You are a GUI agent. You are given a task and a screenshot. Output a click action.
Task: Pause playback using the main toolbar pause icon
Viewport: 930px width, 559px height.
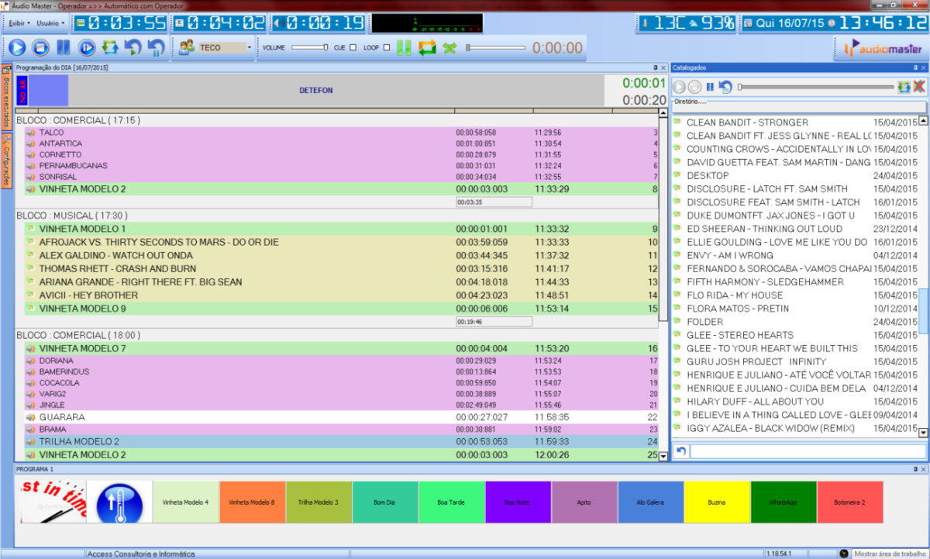[64, 48]
